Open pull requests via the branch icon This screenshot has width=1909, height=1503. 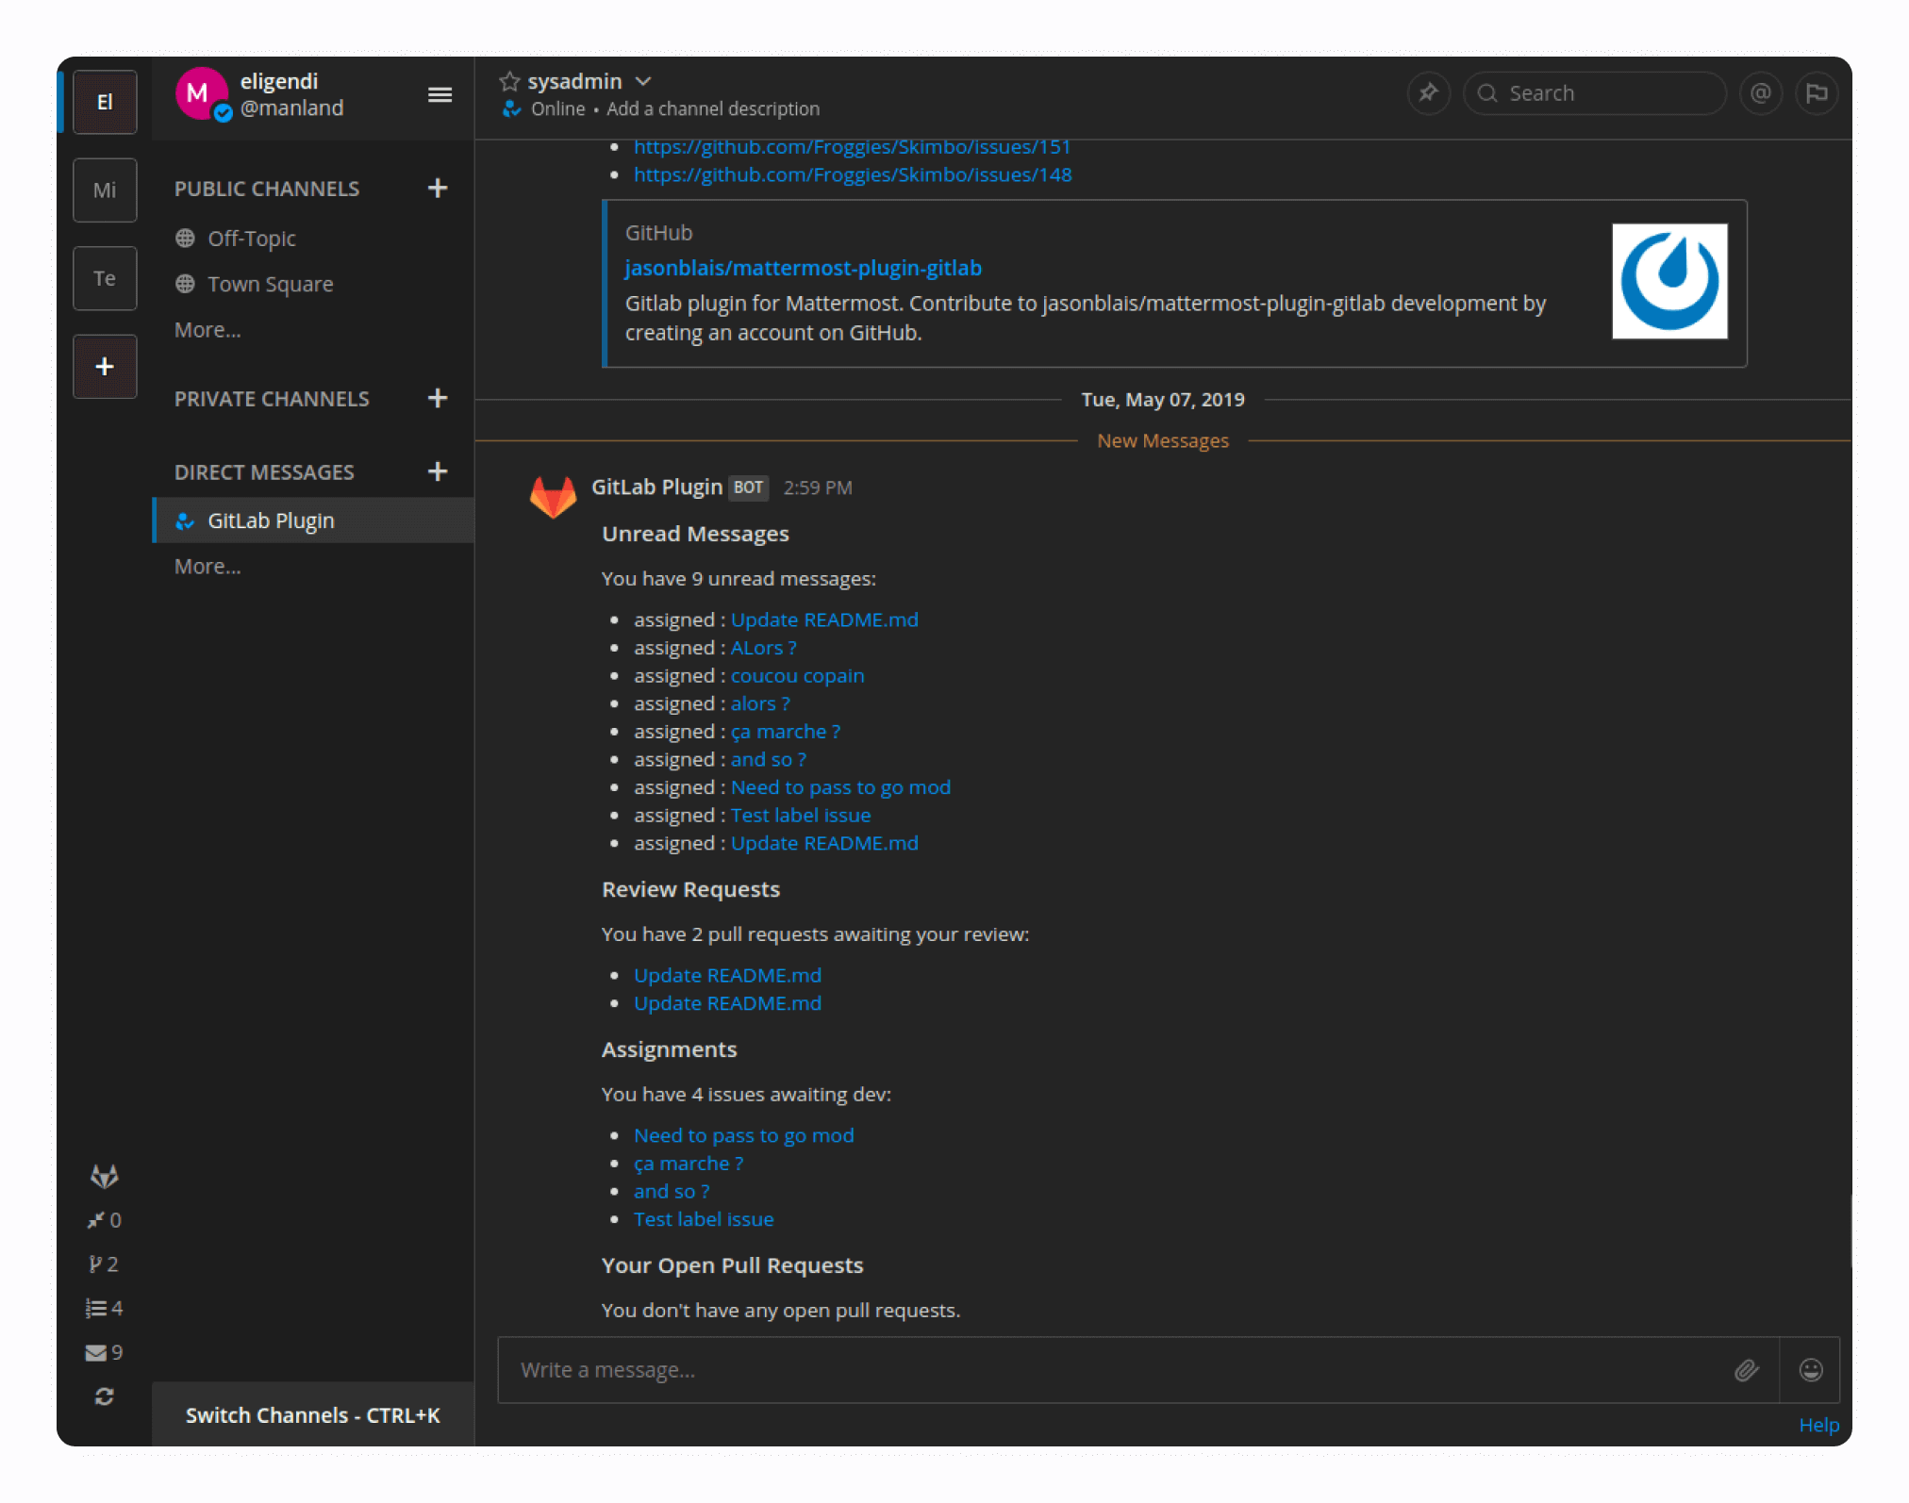(100, 1264)
